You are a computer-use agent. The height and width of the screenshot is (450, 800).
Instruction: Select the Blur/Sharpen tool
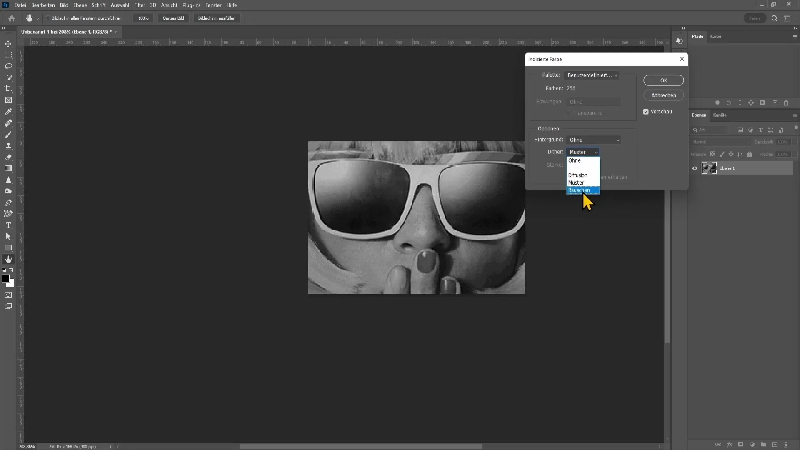click(8, 180)
